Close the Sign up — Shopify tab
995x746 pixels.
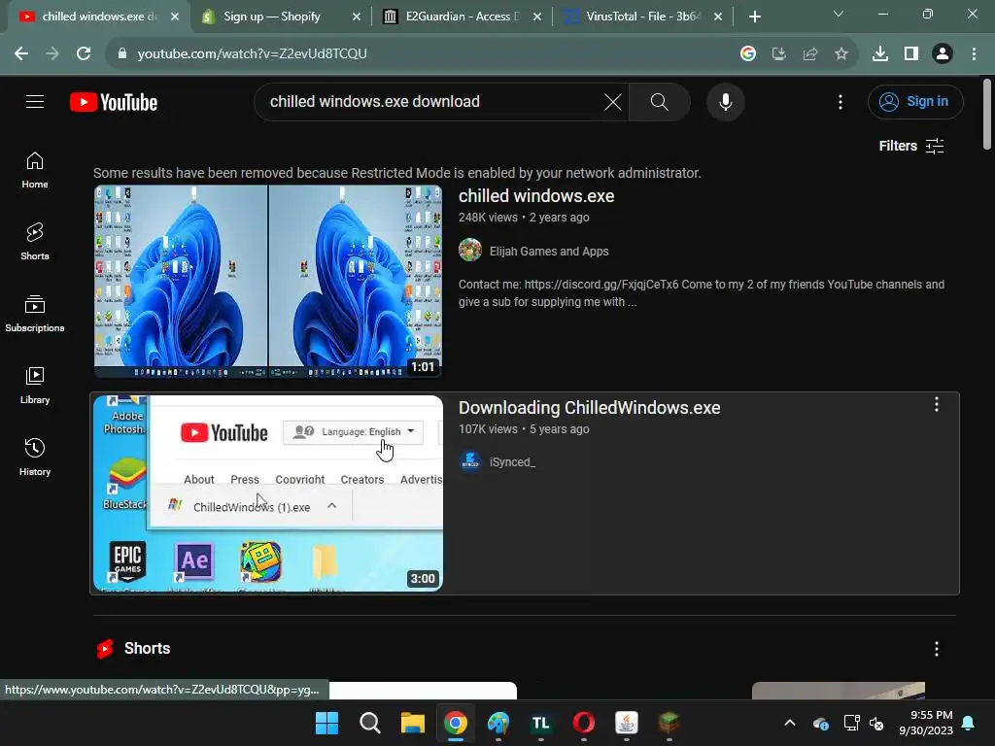tap(357, 17)
